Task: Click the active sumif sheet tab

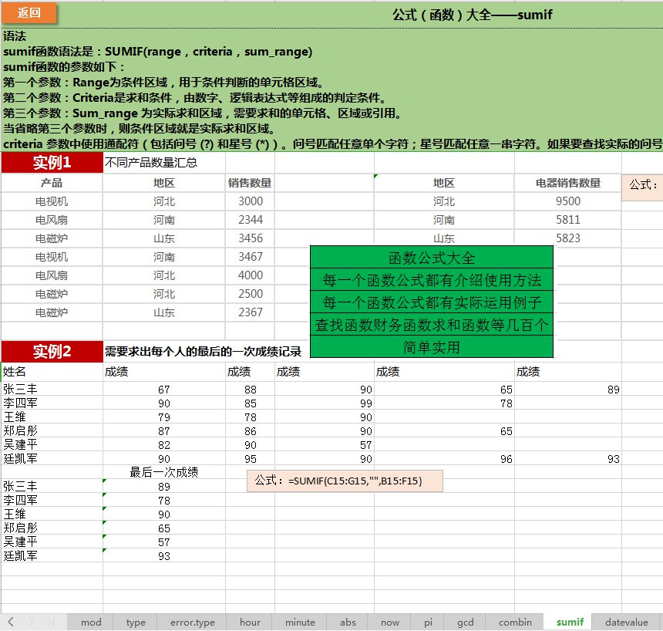Action: [567, 622]
